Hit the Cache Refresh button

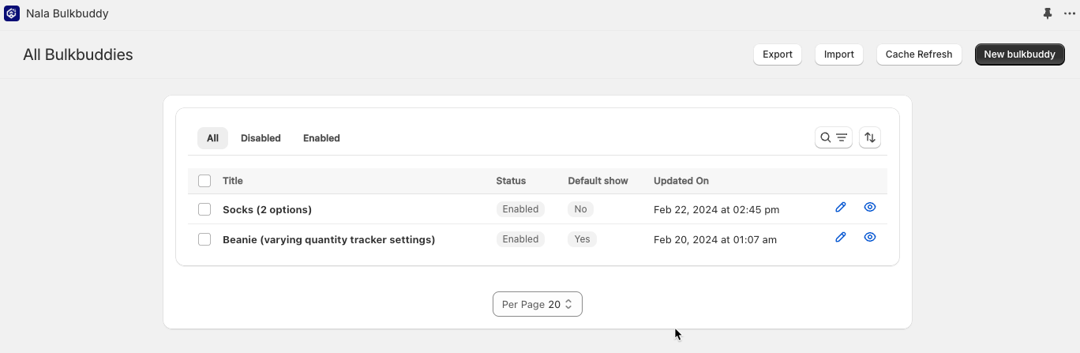click(918, 54)
